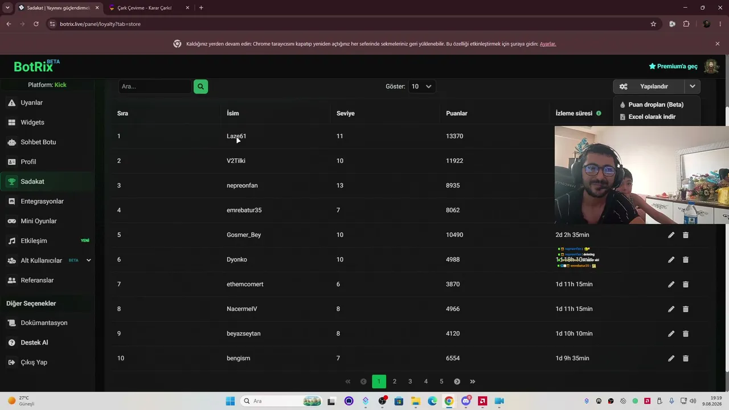Edit the beyazseytan row pencil icon

(x=671, y=334)
